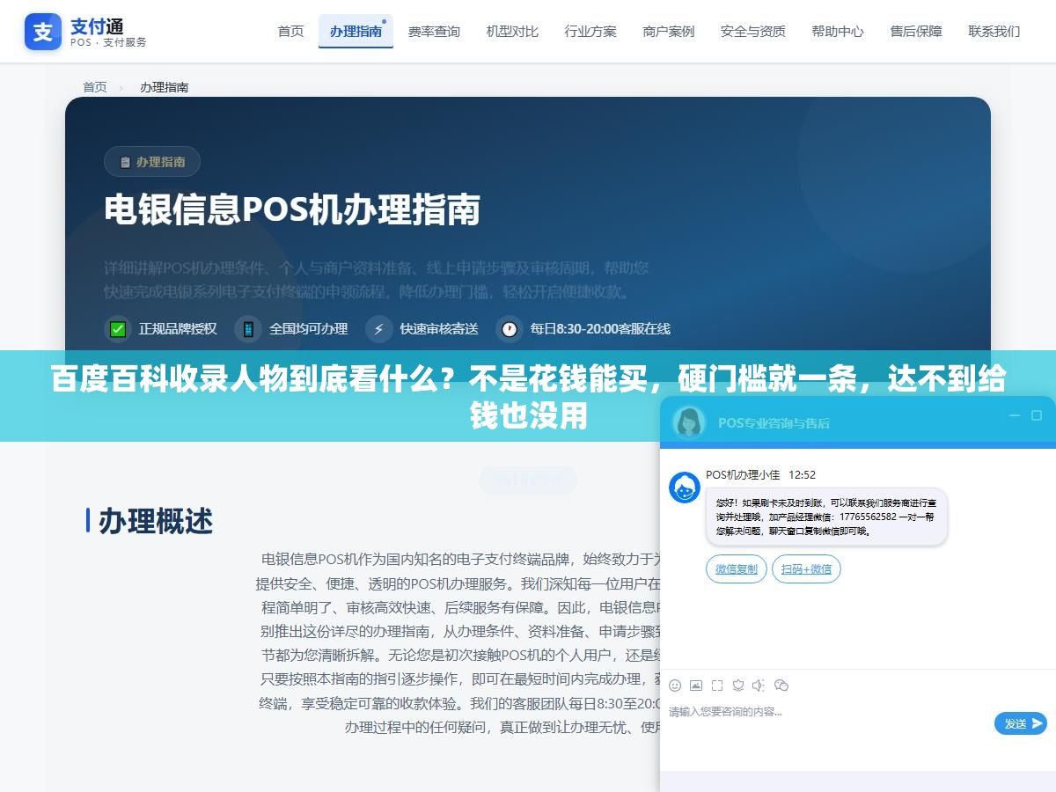The width and height of the screenshot is (1056, 792).
Task: Click the 电银信息POS机办理指南 heading
Action: tap(292, 210)
